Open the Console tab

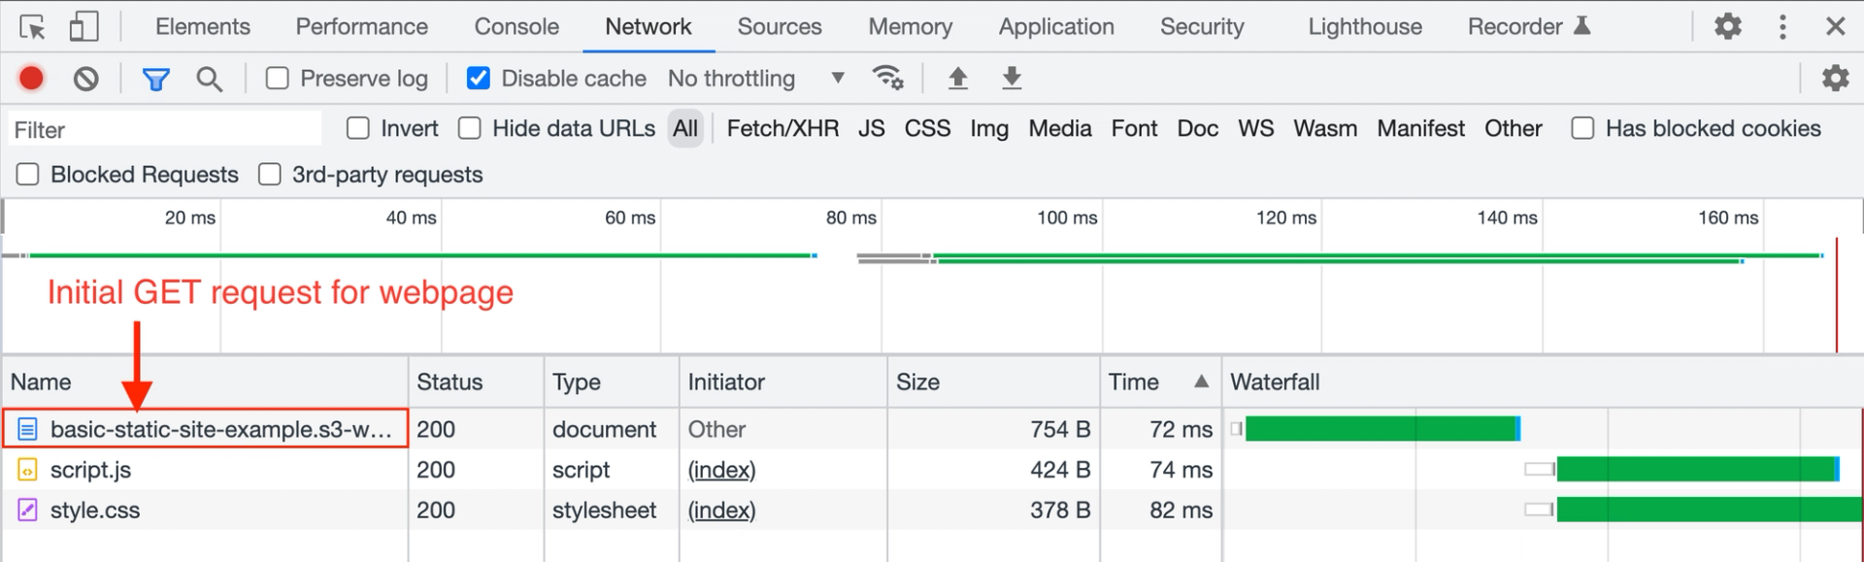516,26
